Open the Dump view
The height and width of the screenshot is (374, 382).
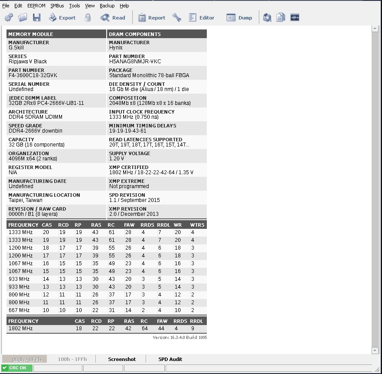point(239,17)
